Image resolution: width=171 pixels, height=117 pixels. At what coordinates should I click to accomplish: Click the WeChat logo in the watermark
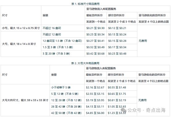point(124,110)
